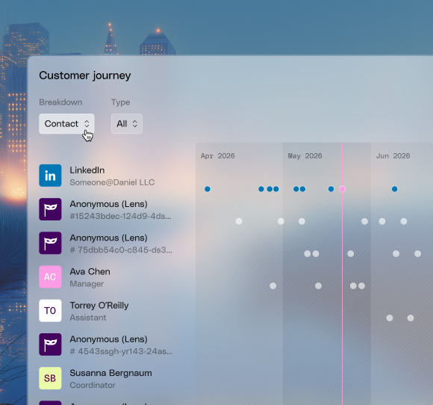The width and height of the screenshot is (433, 405).
Task: Select the # 4543ssgh-yr143-24as... identifier
Action: tap(121, 351)
